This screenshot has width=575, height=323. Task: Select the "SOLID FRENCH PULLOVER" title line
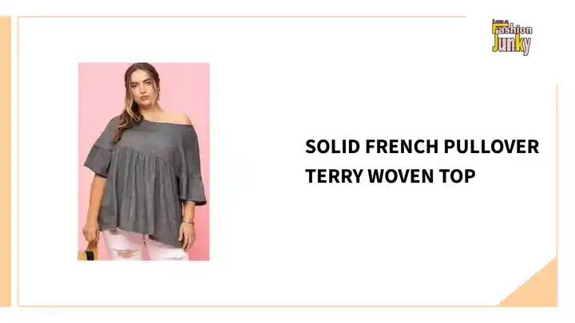coord(422,147)
